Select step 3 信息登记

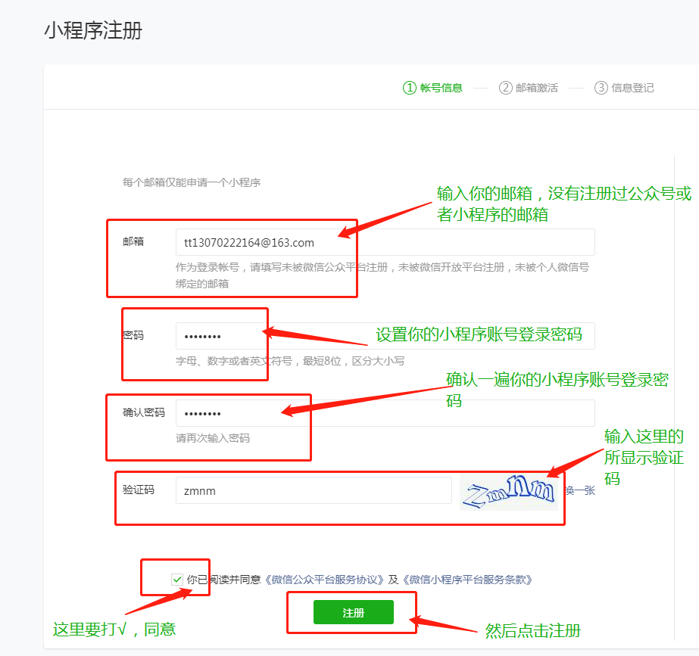pyautogui.click(x=624, y=88)
